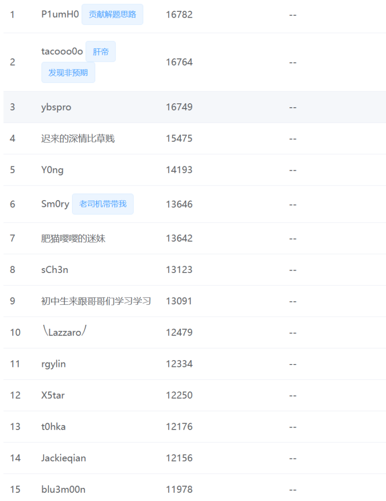The height and width of the screenshot is (501, 386).
Task: Click the t0hka username
Action: [53, 427]
